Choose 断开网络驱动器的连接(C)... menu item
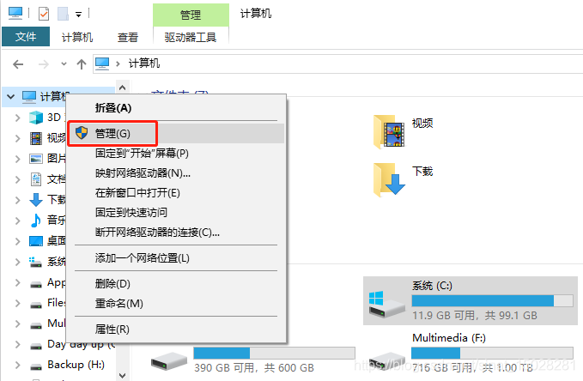583x381 pixels. tap(176, 233)
